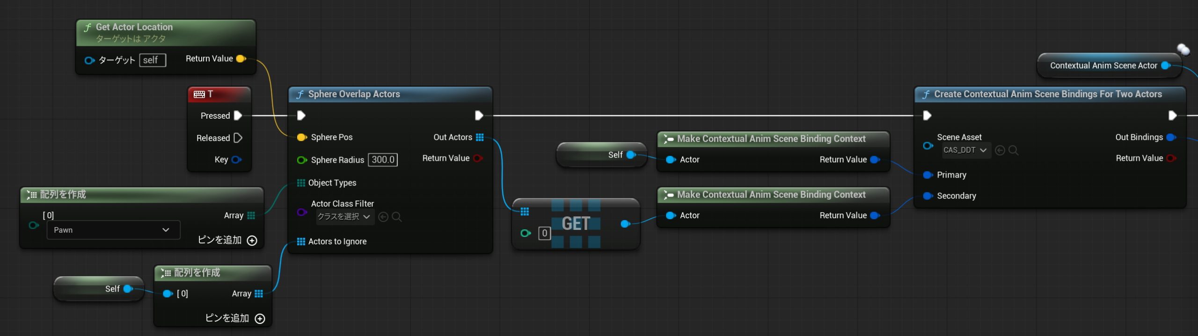Open the Actor Class Filter class dropdown
The width and height of the screenshot is (1198, 336).
[343, 217]
